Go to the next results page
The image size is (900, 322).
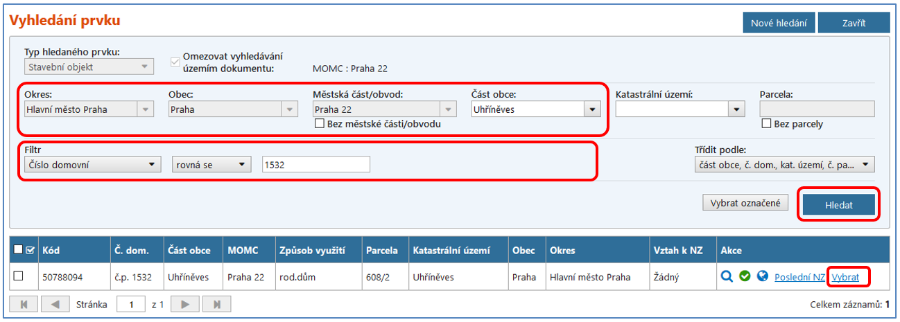click(x=184, y=304)
